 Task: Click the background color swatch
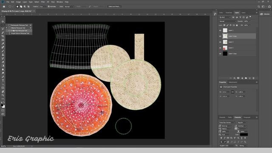coord(3,107)
